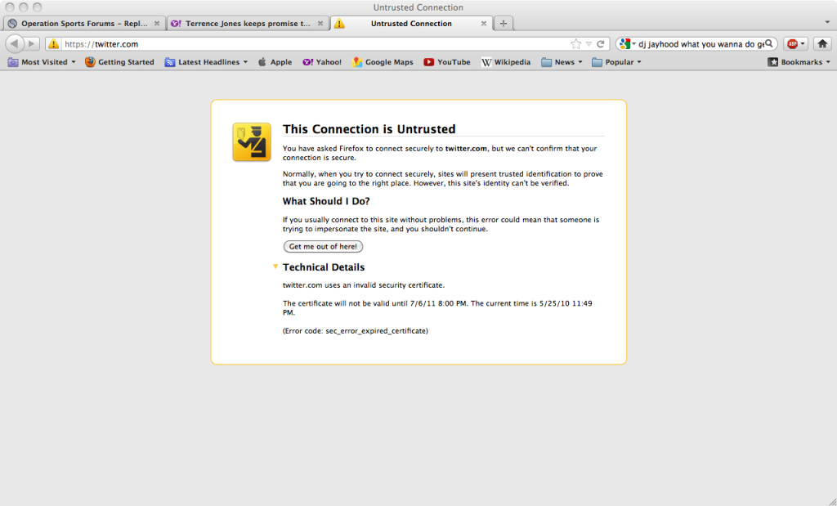
Task: Open a new tab with the plus button
Action: tap(503, 24)
